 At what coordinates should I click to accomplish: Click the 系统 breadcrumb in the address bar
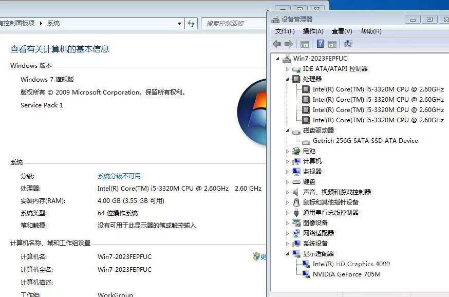click(53, 23)
